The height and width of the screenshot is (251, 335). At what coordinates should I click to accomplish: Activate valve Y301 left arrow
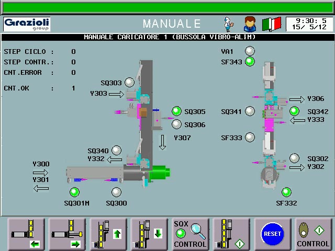tap(41, 188)
